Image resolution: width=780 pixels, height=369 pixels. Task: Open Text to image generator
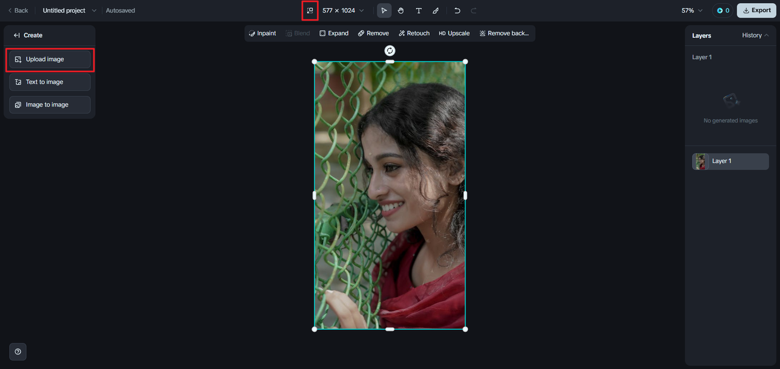50,82
